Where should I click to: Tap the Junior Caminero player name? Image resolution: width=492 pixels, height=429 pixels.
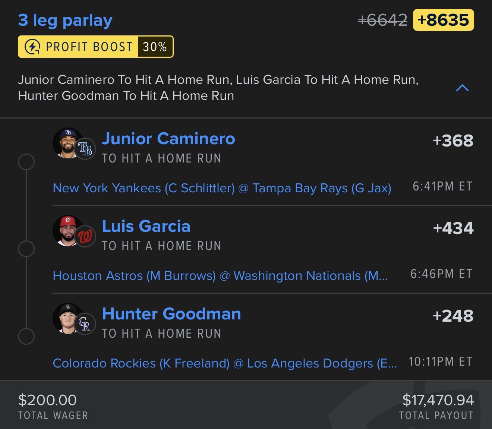coord(168,139)
